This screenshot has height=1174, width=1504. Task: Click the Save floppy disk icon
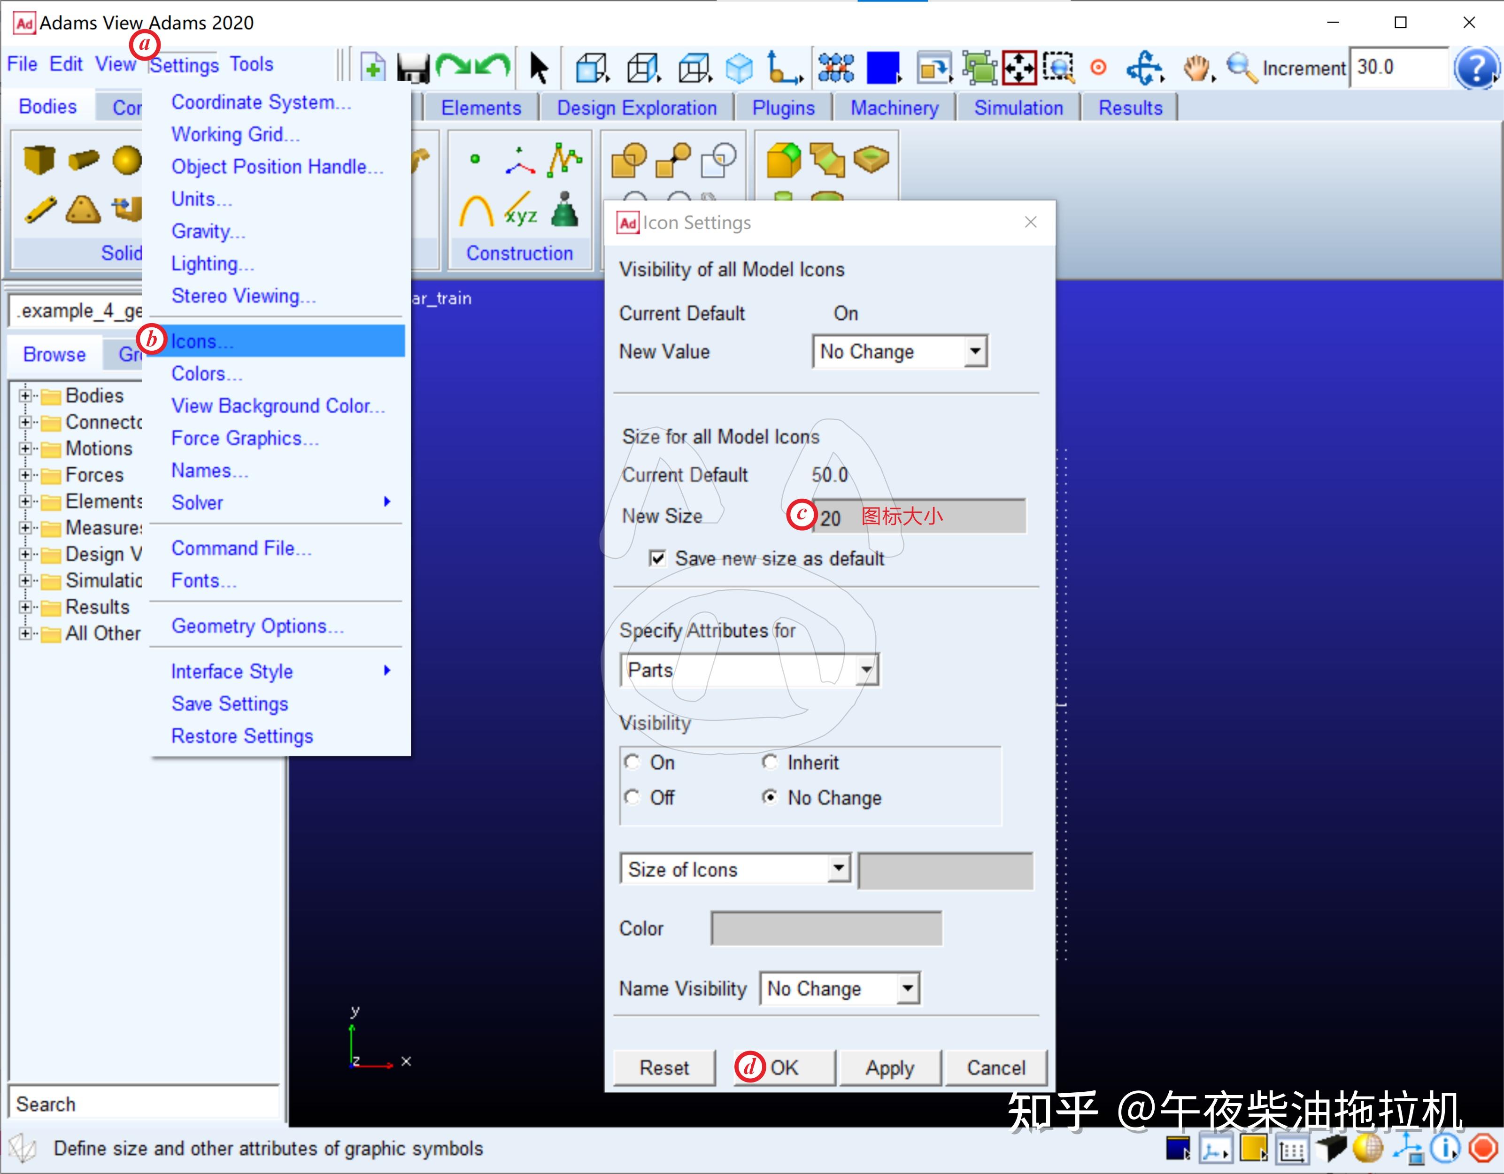(412, 68)
